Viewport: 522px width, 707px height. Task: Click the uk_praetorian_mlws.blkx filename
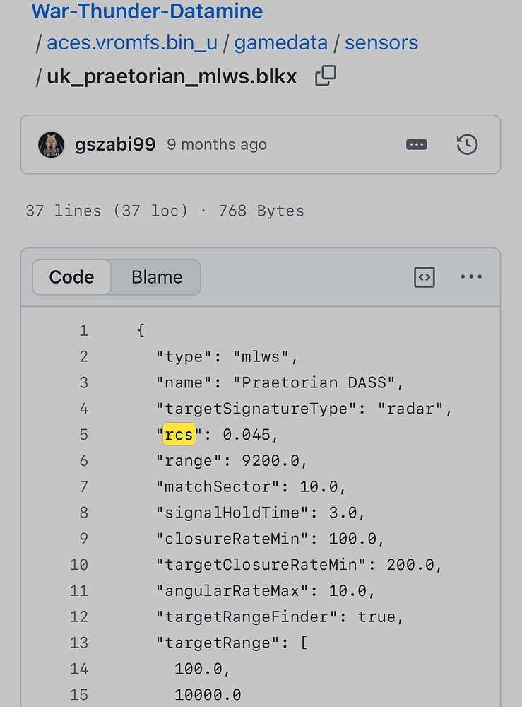click(x=172, y=76)
